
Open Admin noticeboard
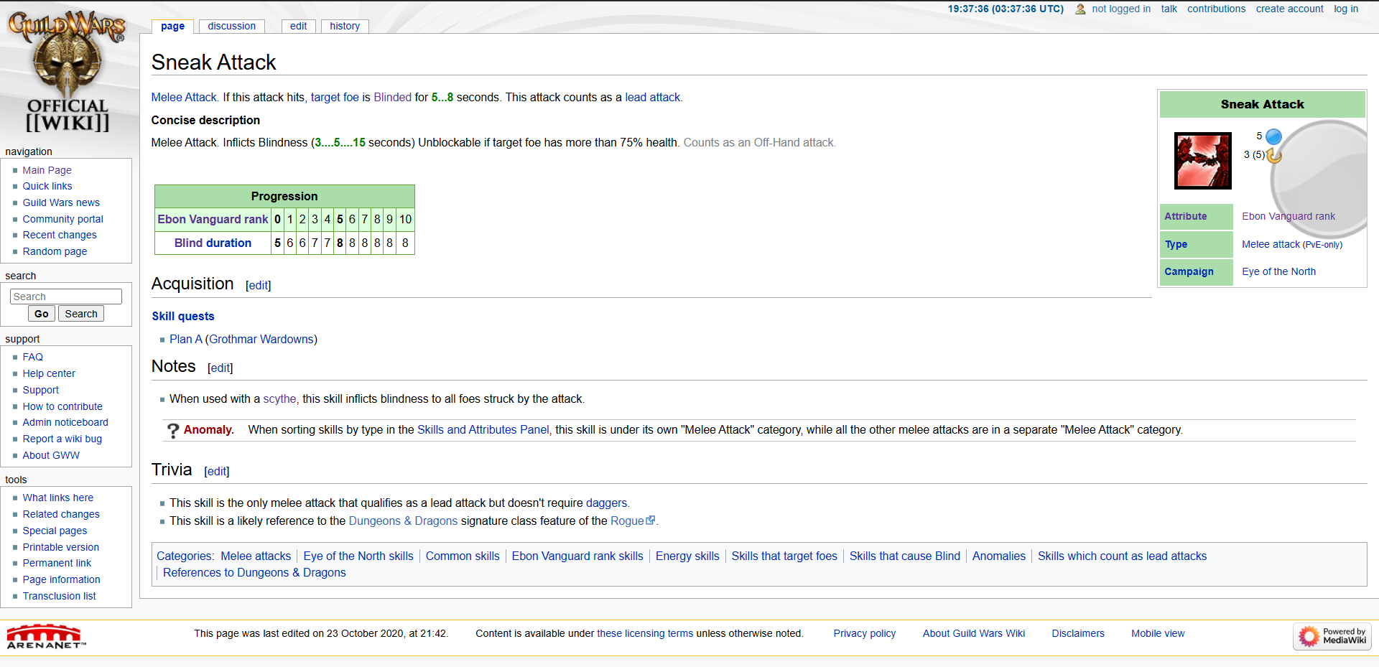pyautogui.click(x=65, y=422)
